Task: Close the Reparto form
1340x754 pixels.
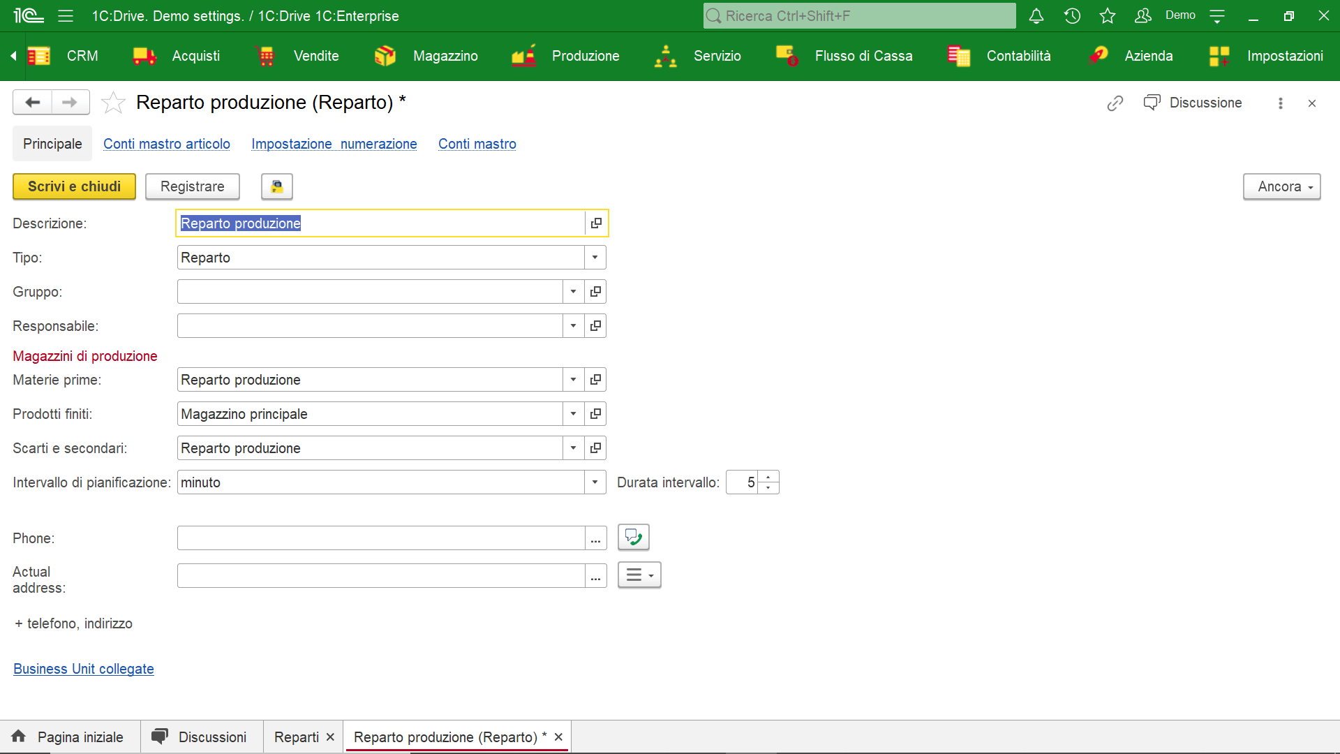Action: [1312, 103]
